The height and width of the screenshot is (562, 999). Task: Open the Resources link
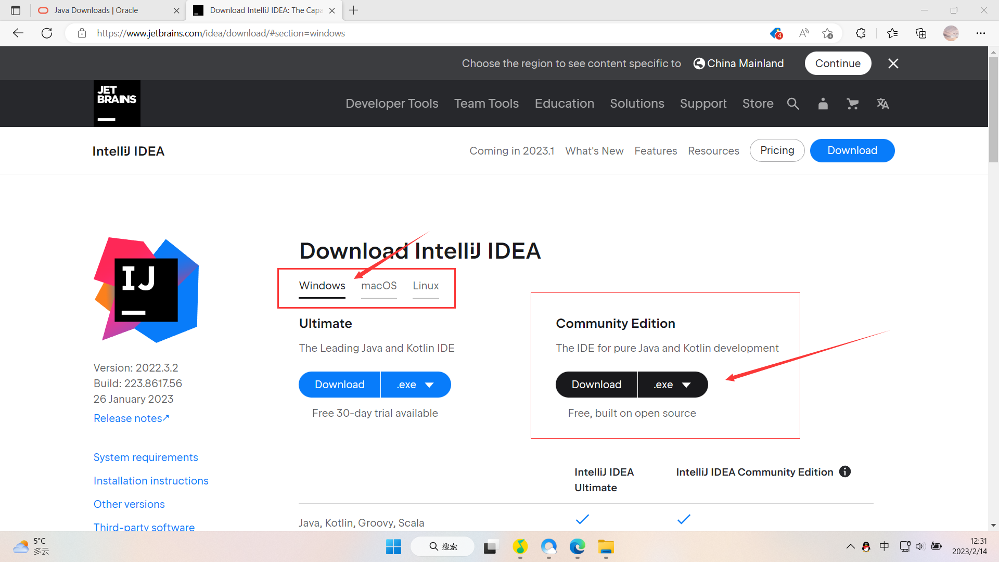[x=713, y=151]
